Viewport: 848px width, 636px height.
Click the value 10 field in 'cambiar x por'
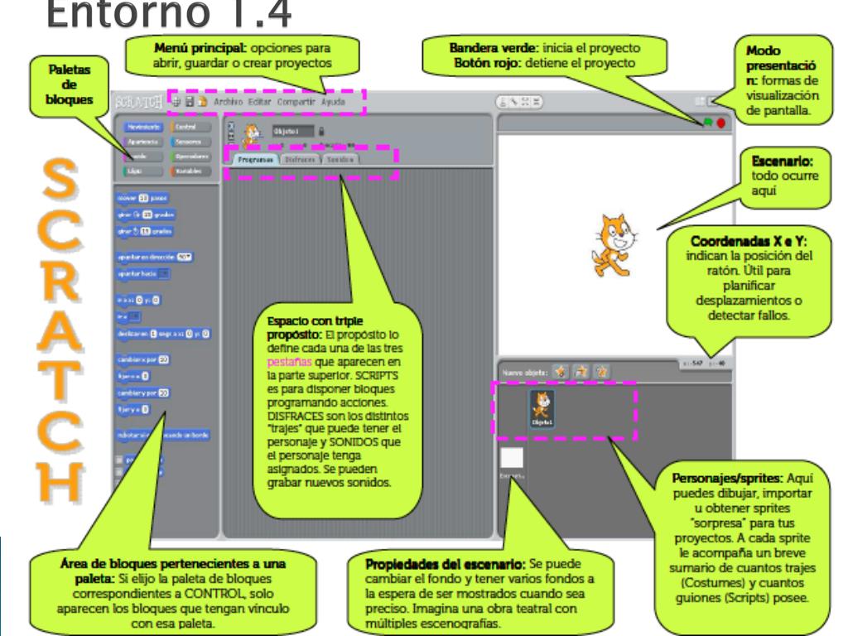(163, 359)
